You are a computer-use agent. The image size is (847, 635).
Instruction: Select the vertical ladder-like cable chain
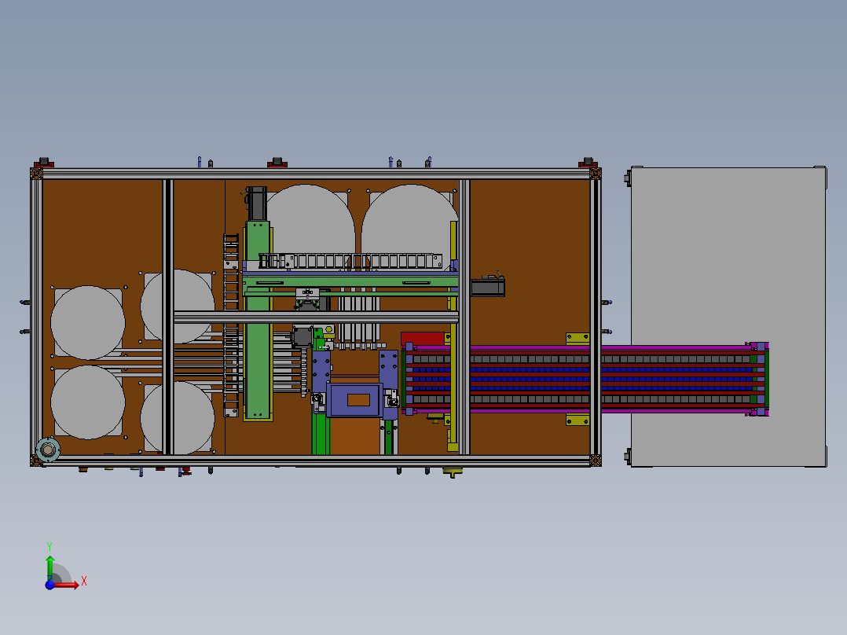pyautogui.click(x=231, y=325)
